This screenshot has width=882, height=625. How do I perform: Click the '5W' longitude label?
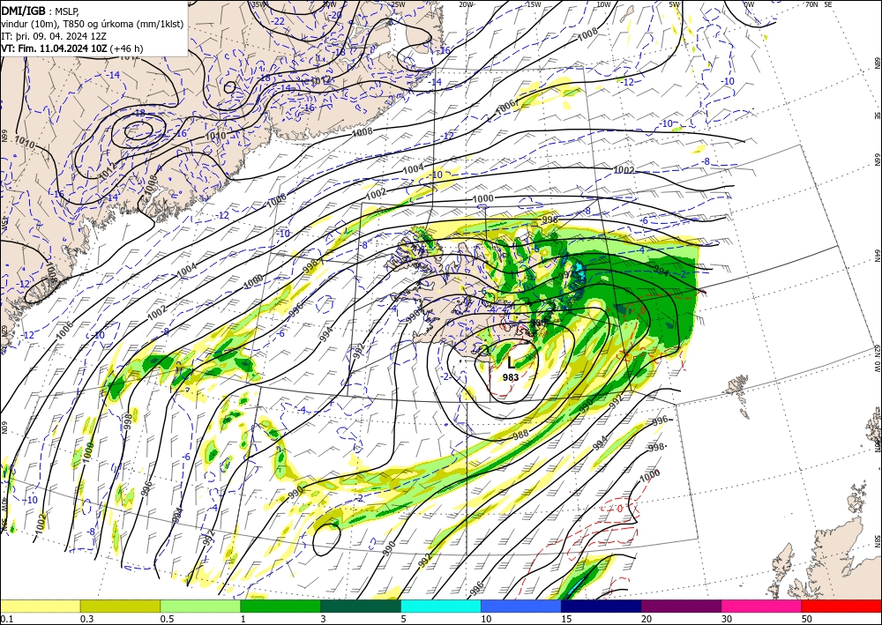click(x=675, y=4)
